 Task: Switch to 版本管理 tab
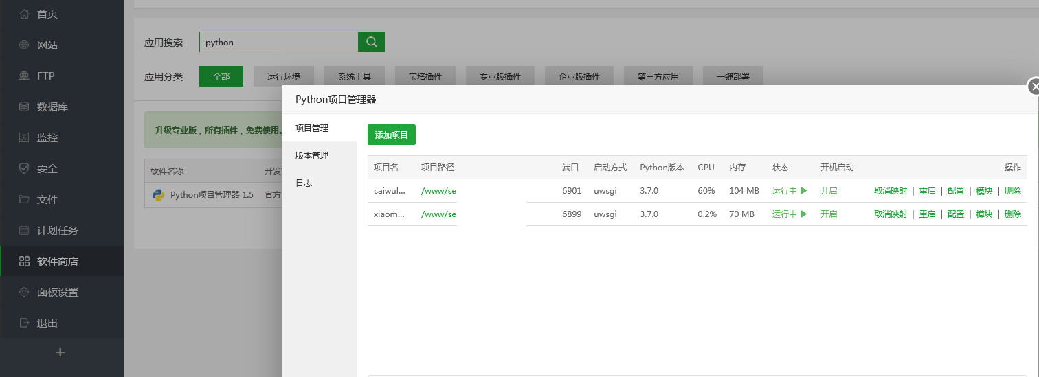312,156
